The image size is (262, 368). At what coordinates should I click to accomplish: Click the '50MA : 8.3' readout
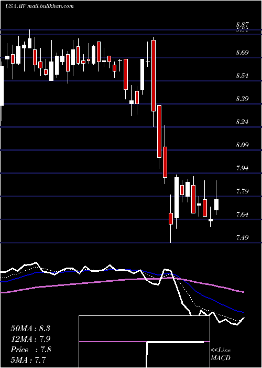(x=30, y=329)
